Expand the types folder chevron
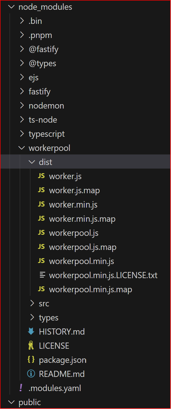 point(32,317)
